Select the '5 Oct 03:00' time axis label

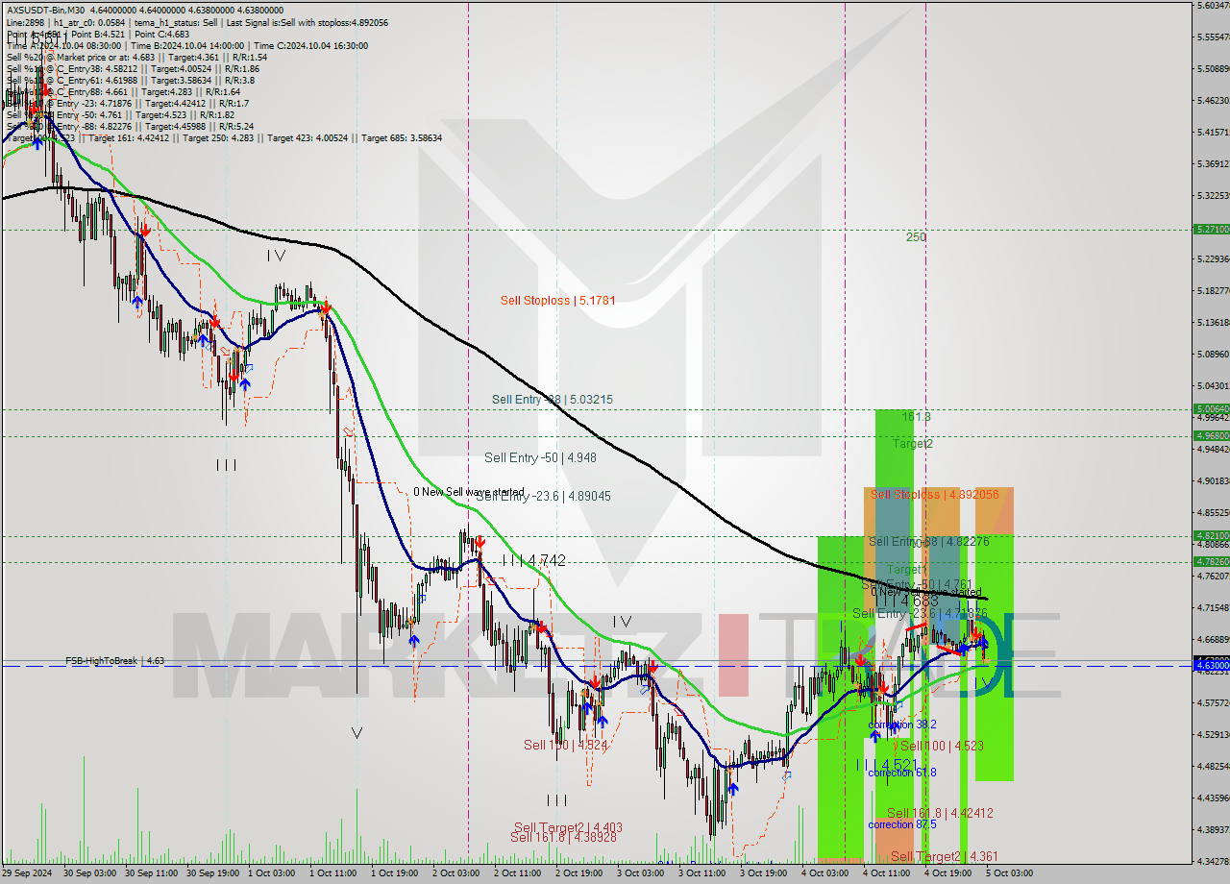click(x=1008, y=872)
